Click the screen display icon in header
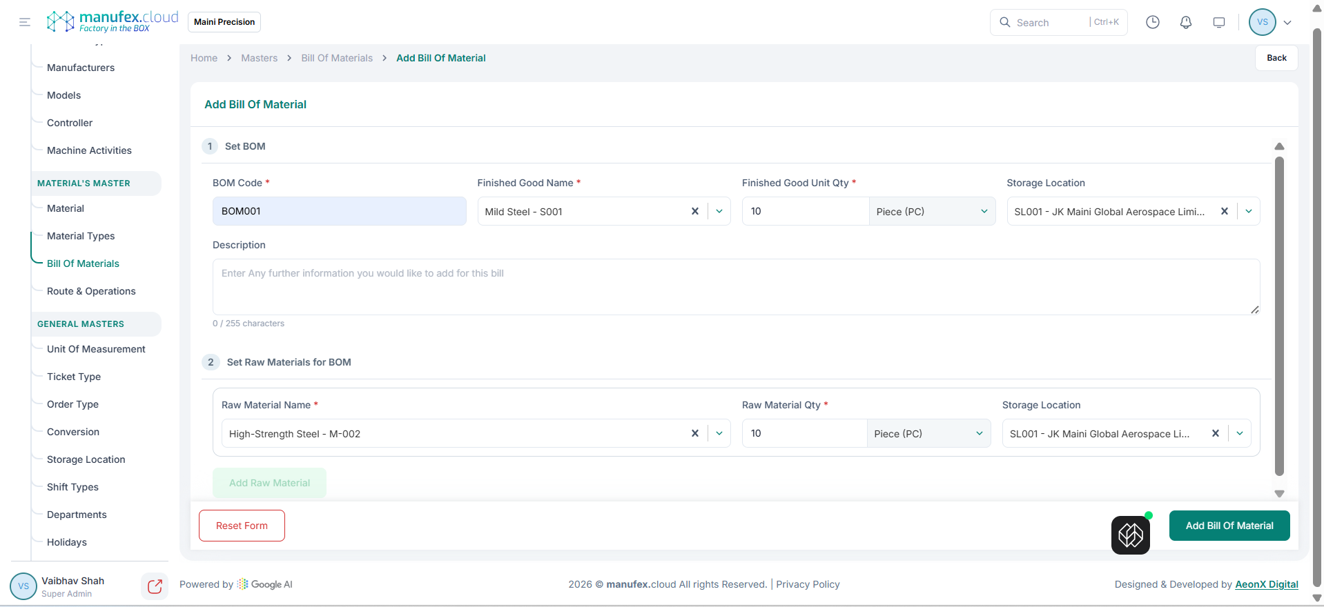Viewport: 1324px width, 607px height. 1219,22
